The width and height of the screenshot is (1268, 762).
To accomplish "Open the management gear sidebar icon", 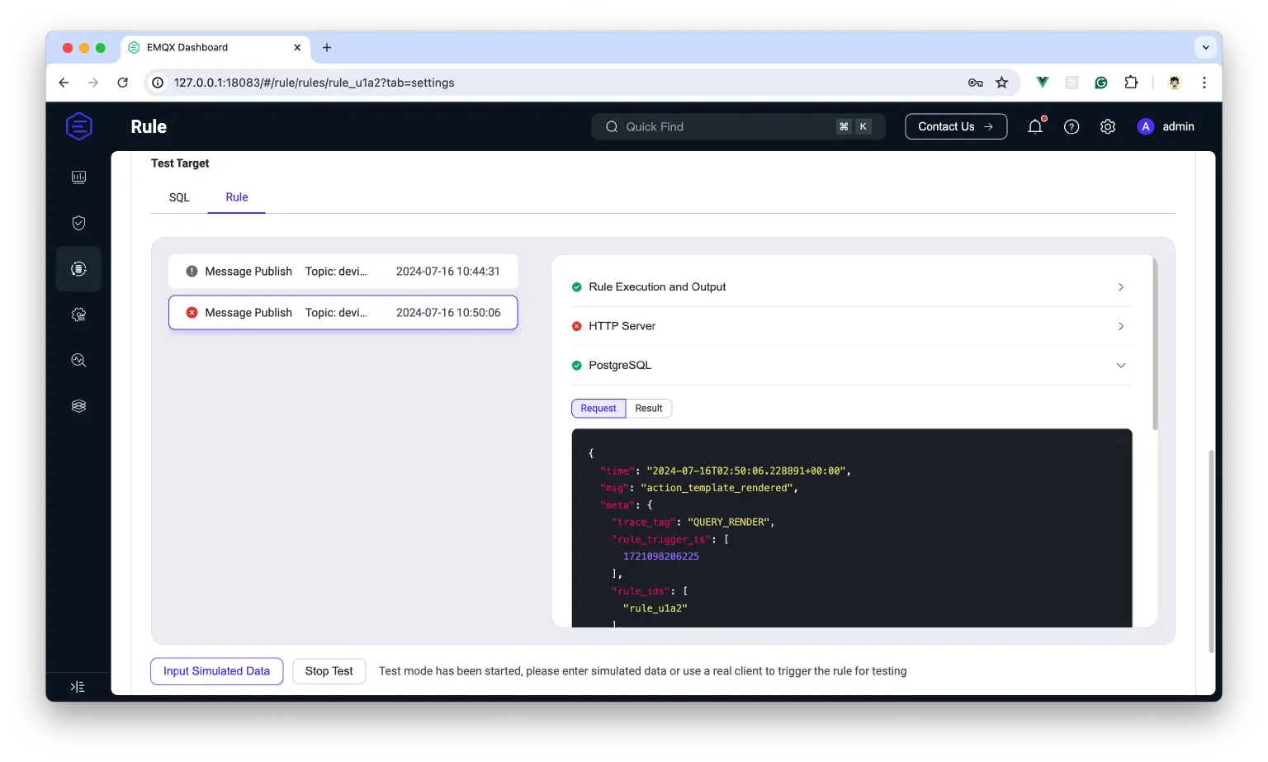I will point(78,315).
